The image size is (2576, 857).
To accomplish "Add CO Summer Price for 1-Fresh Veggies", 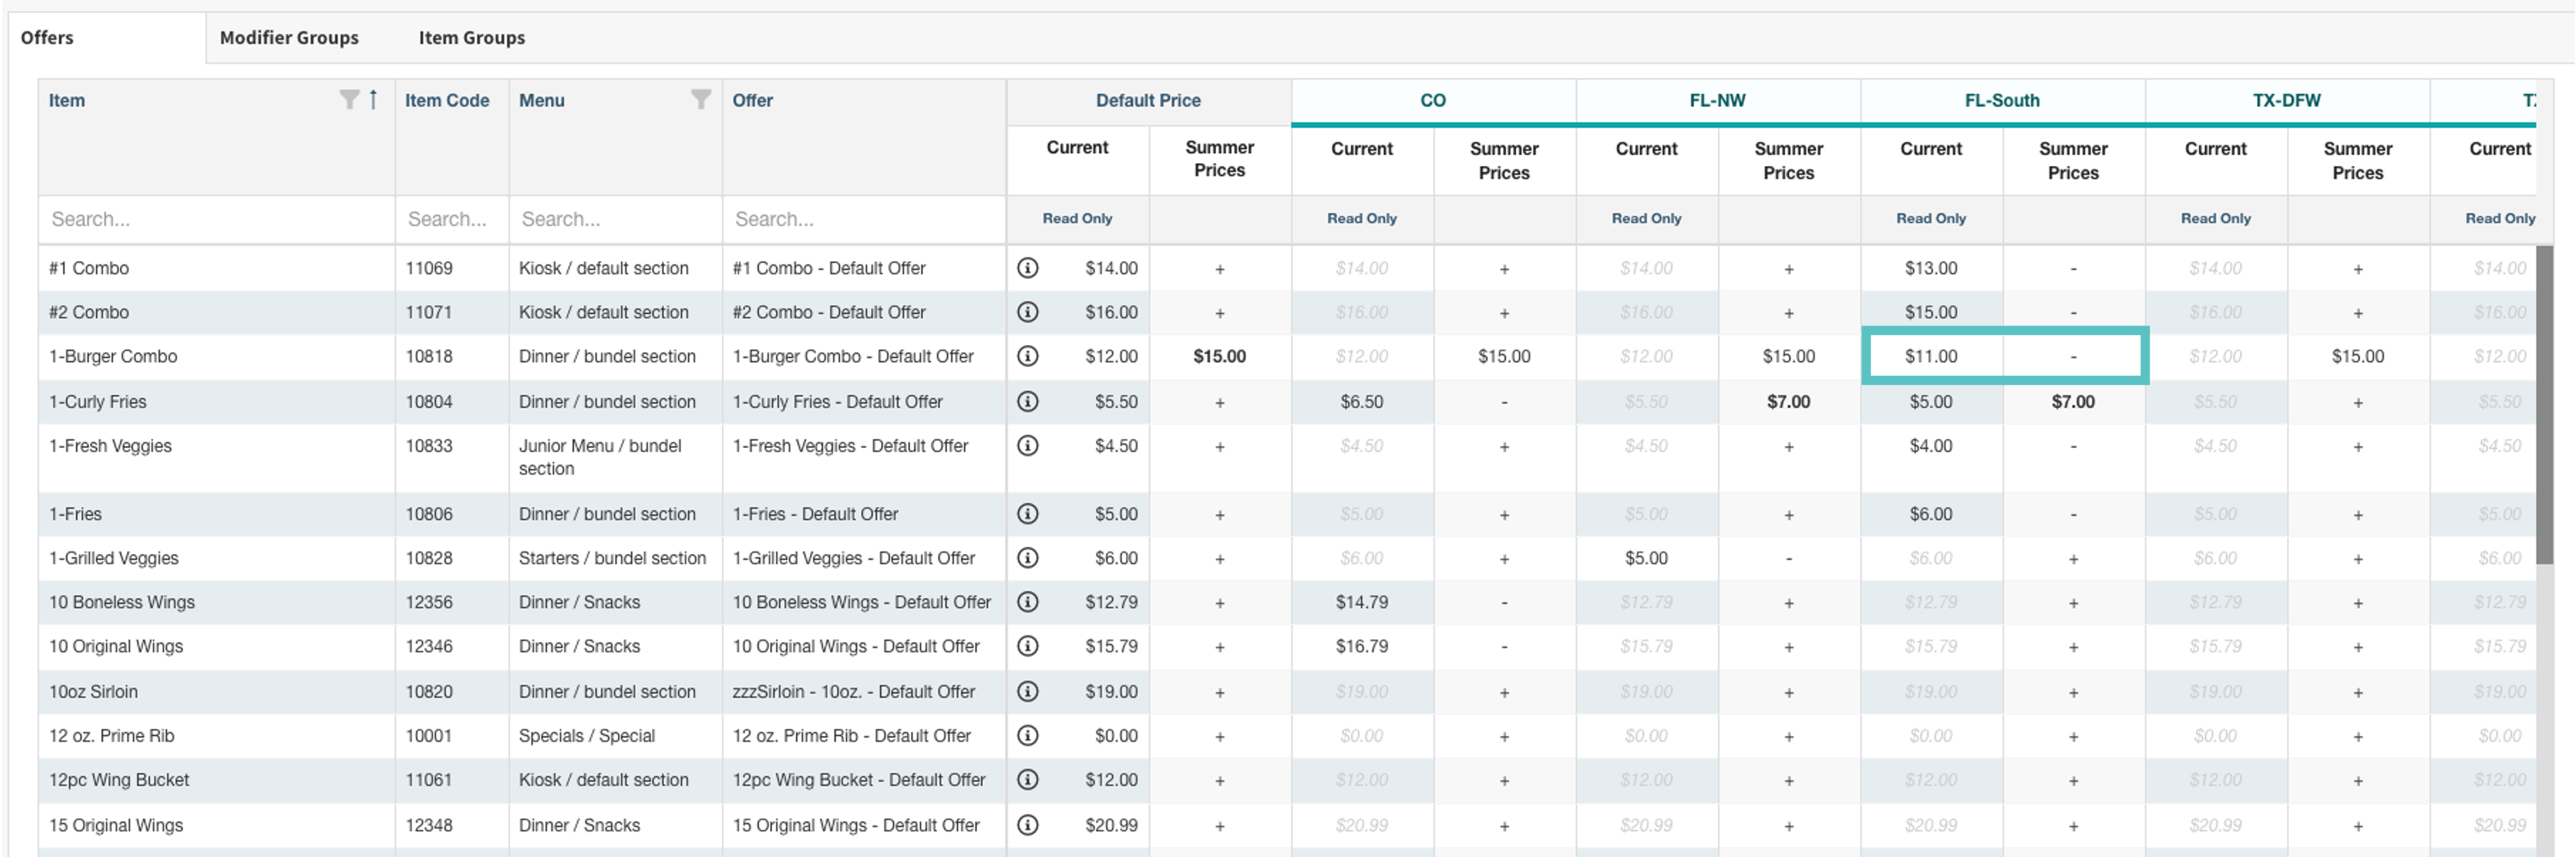I will [1503, 447].
